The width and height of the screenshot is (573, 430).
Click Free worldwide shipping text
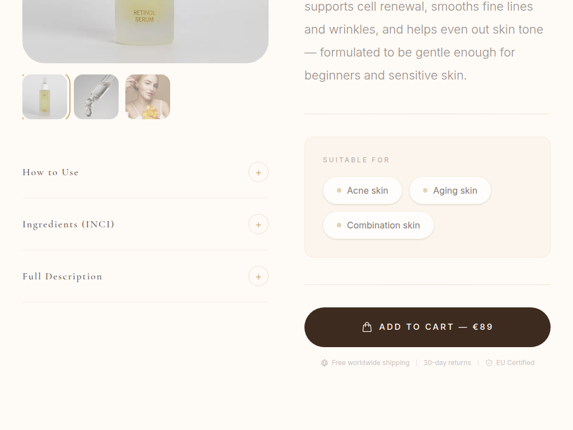[370, 363]
